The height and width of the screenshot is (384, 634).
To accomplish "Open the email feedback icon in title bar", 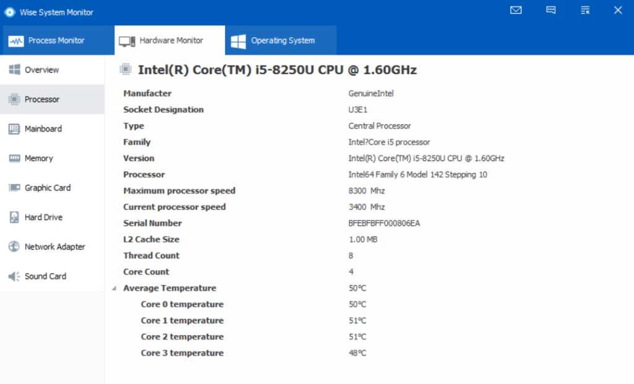I will click(516, 10).
